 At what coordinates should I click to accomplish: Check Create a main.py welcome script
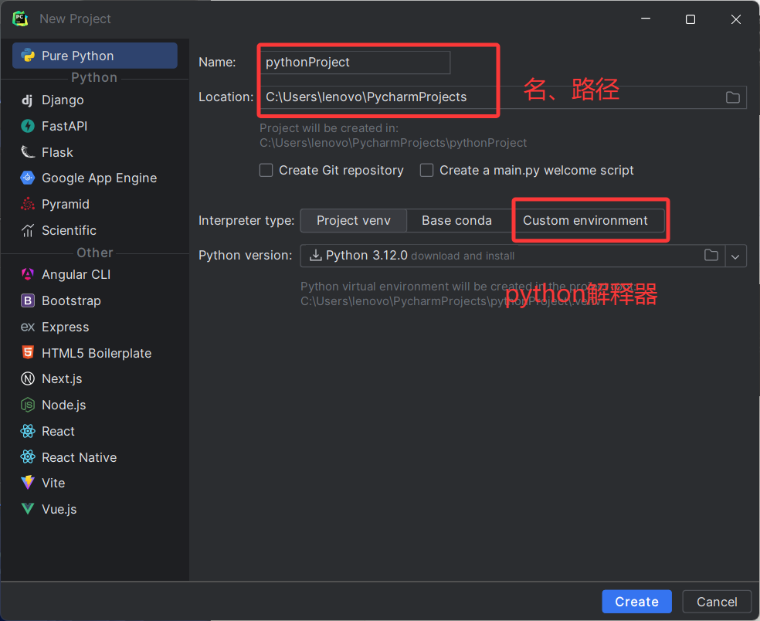point(426,170)
